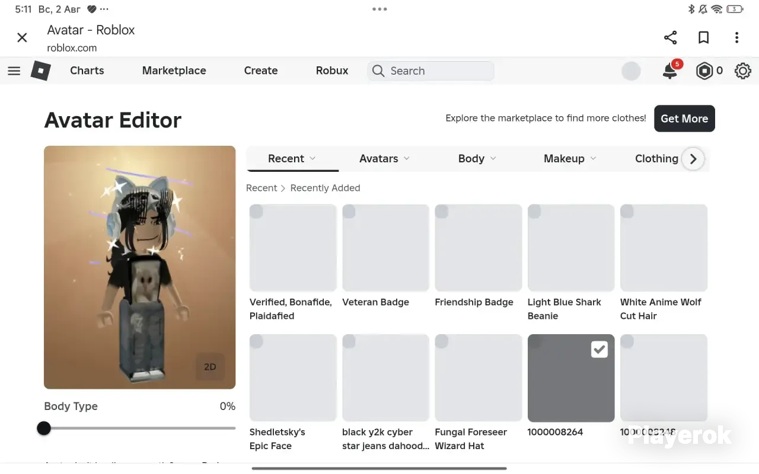Click the 1000008264 item name
Screen dimensions: 759x474
click(x=555, y=432)
